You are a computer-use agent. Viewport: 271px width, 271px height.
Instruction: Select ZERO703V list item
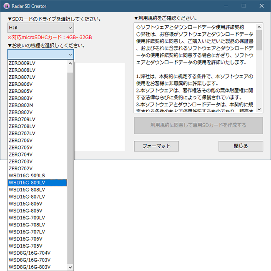37,162
